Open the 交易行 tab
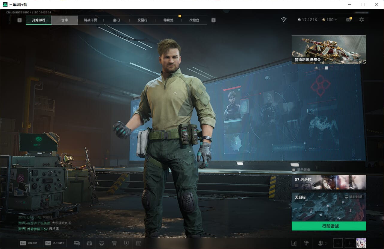The width and height of the screenshot is (384, 249). coord(142,20)
